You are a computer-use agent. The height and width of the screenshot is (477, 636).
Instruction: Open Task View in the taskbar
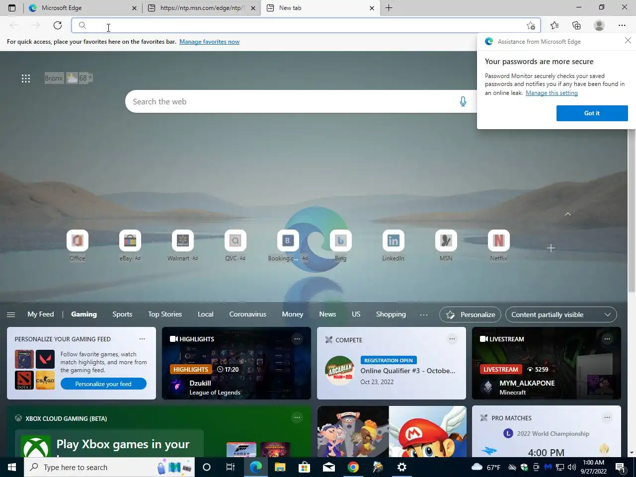coord(230,467)
